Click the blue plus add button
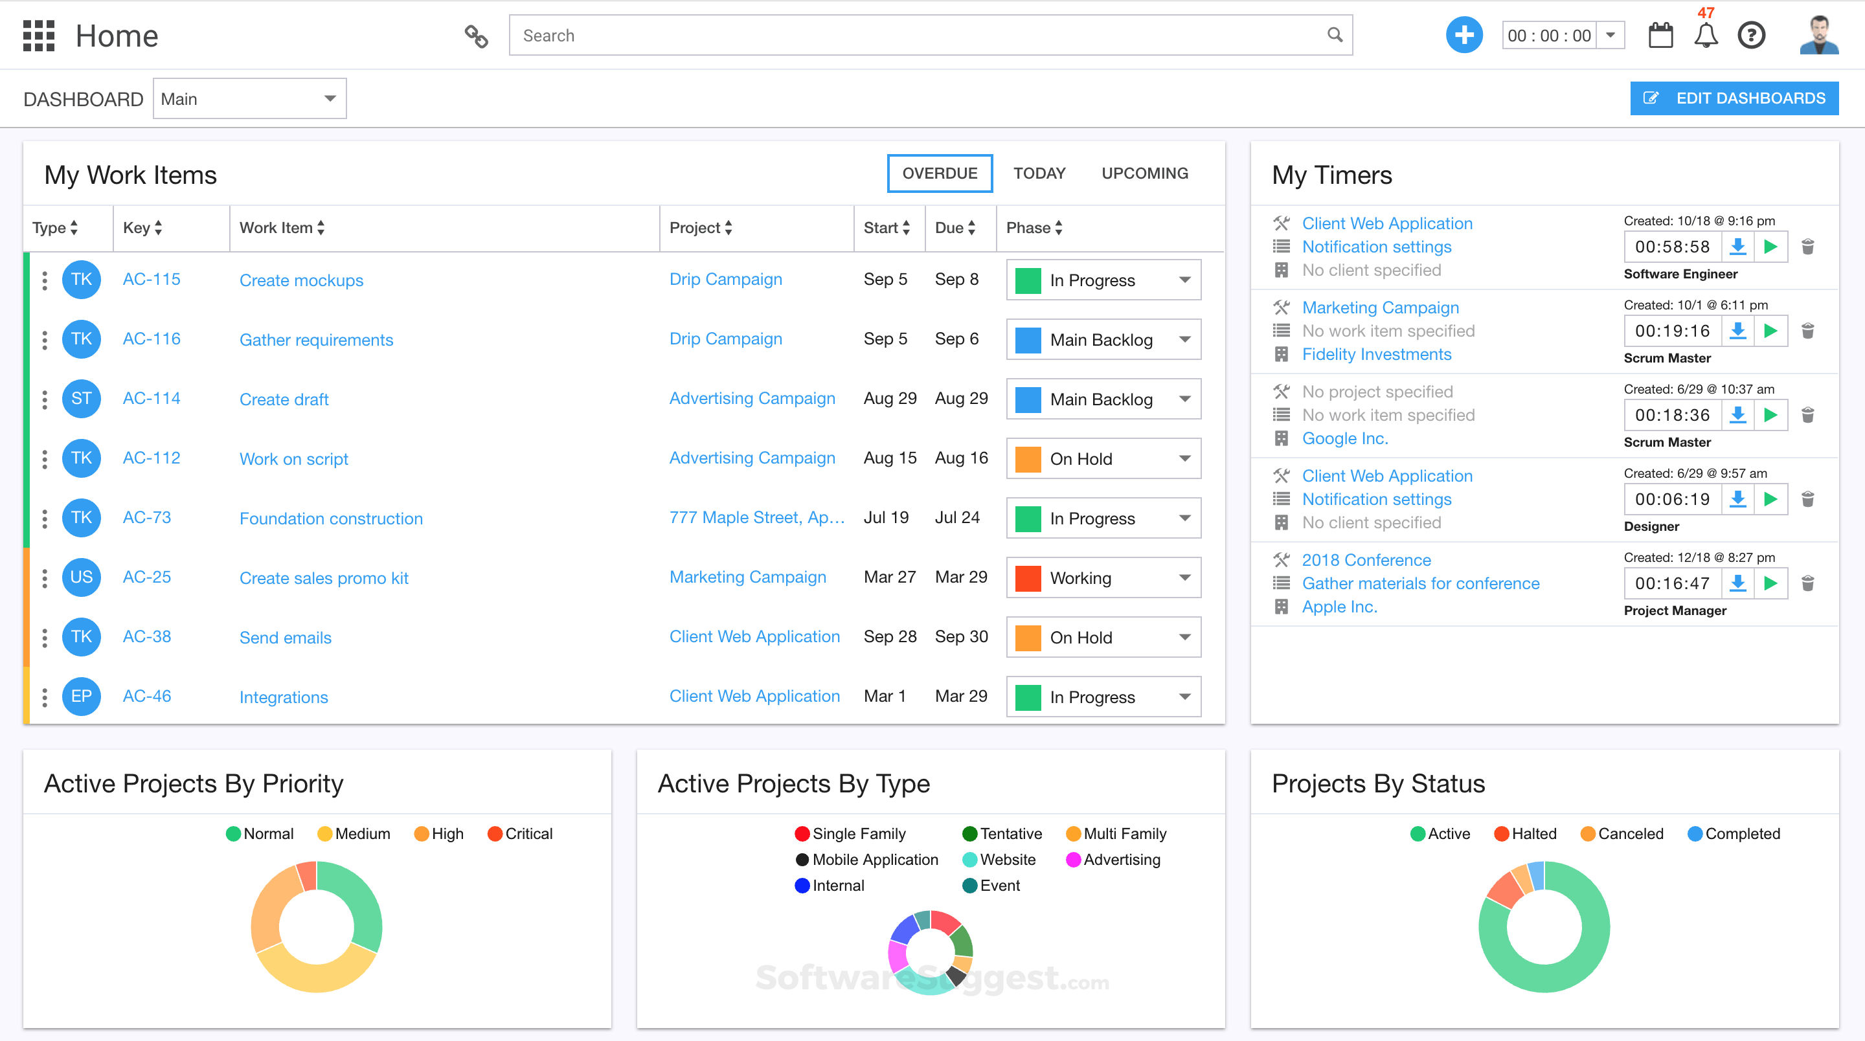 (x=1464, y=36)
